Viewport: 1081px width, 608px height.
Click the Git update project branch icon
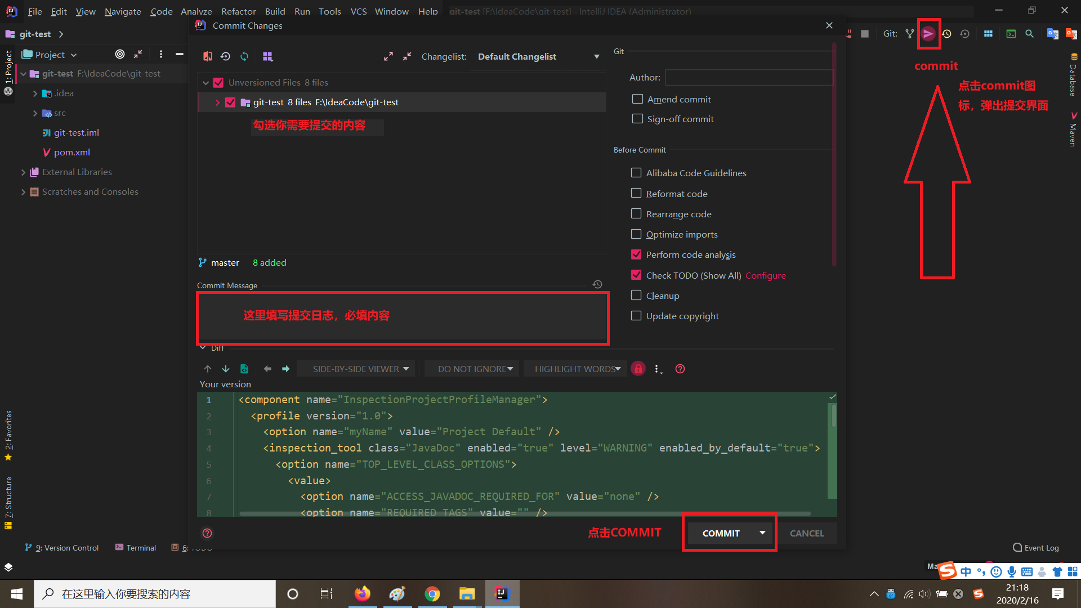pyautogui.click(x=909, y=34)
